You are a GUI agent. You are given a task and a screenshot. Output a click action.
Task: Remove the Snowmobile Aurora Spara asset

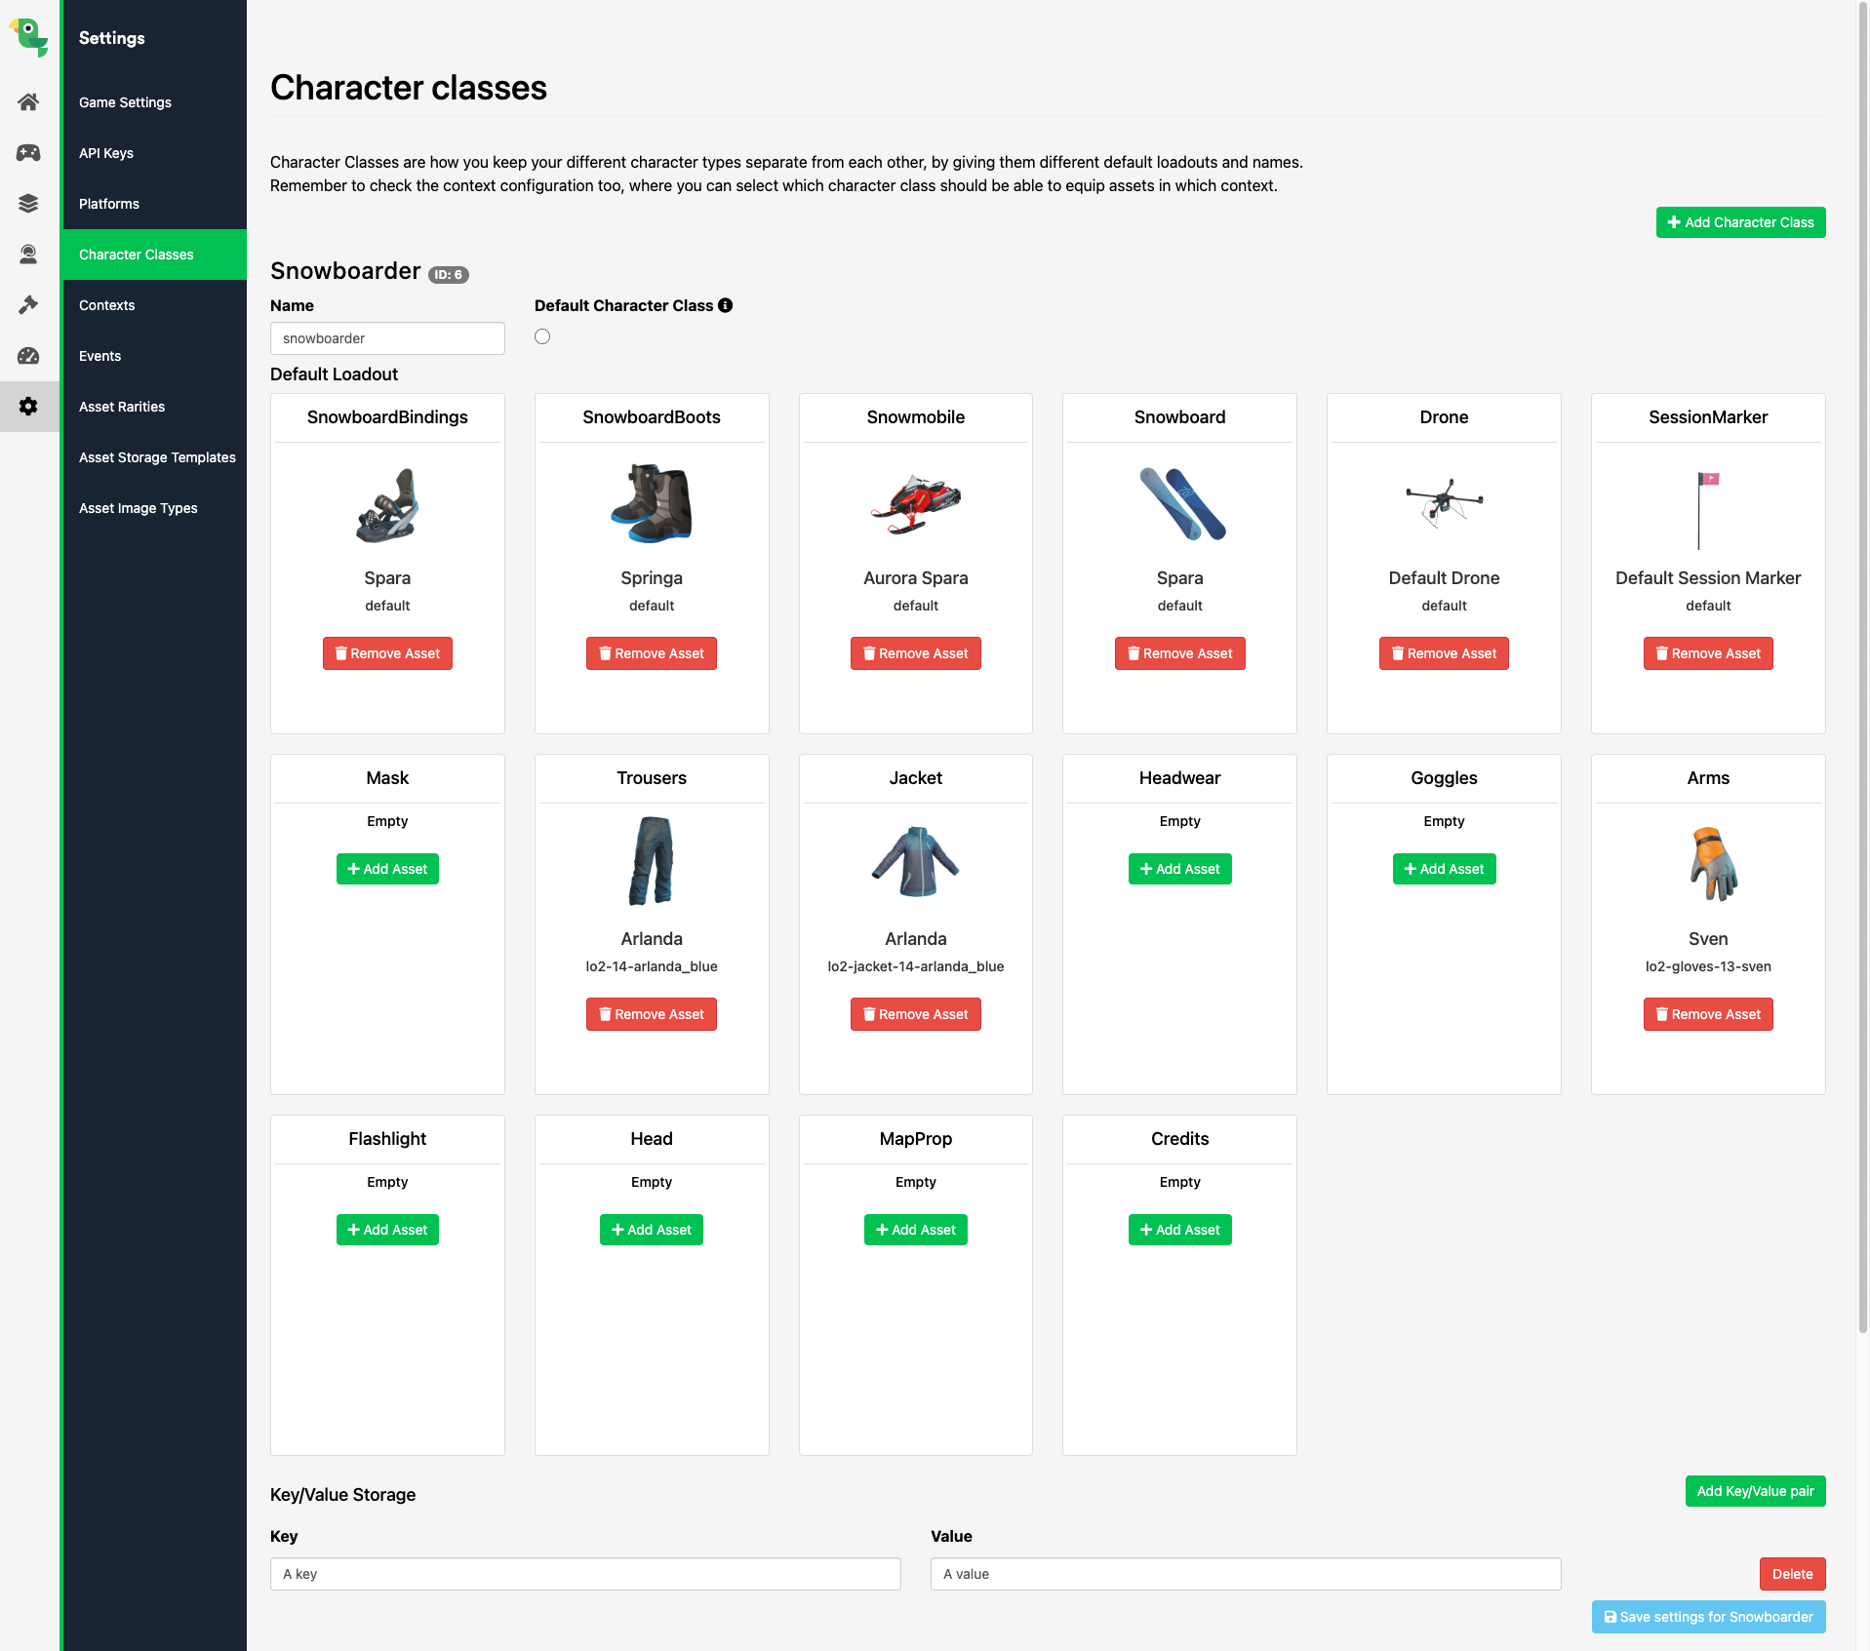click(x=915, y=653)
